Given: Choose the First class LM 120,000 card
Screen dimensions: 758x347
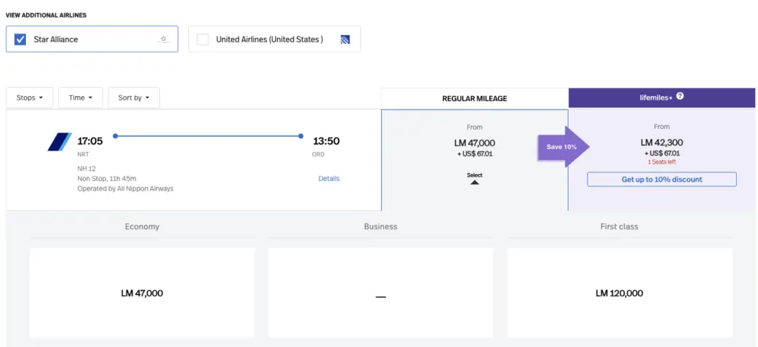Looking at the screenshot, I should pyautogui.click(x=619, y=293).
